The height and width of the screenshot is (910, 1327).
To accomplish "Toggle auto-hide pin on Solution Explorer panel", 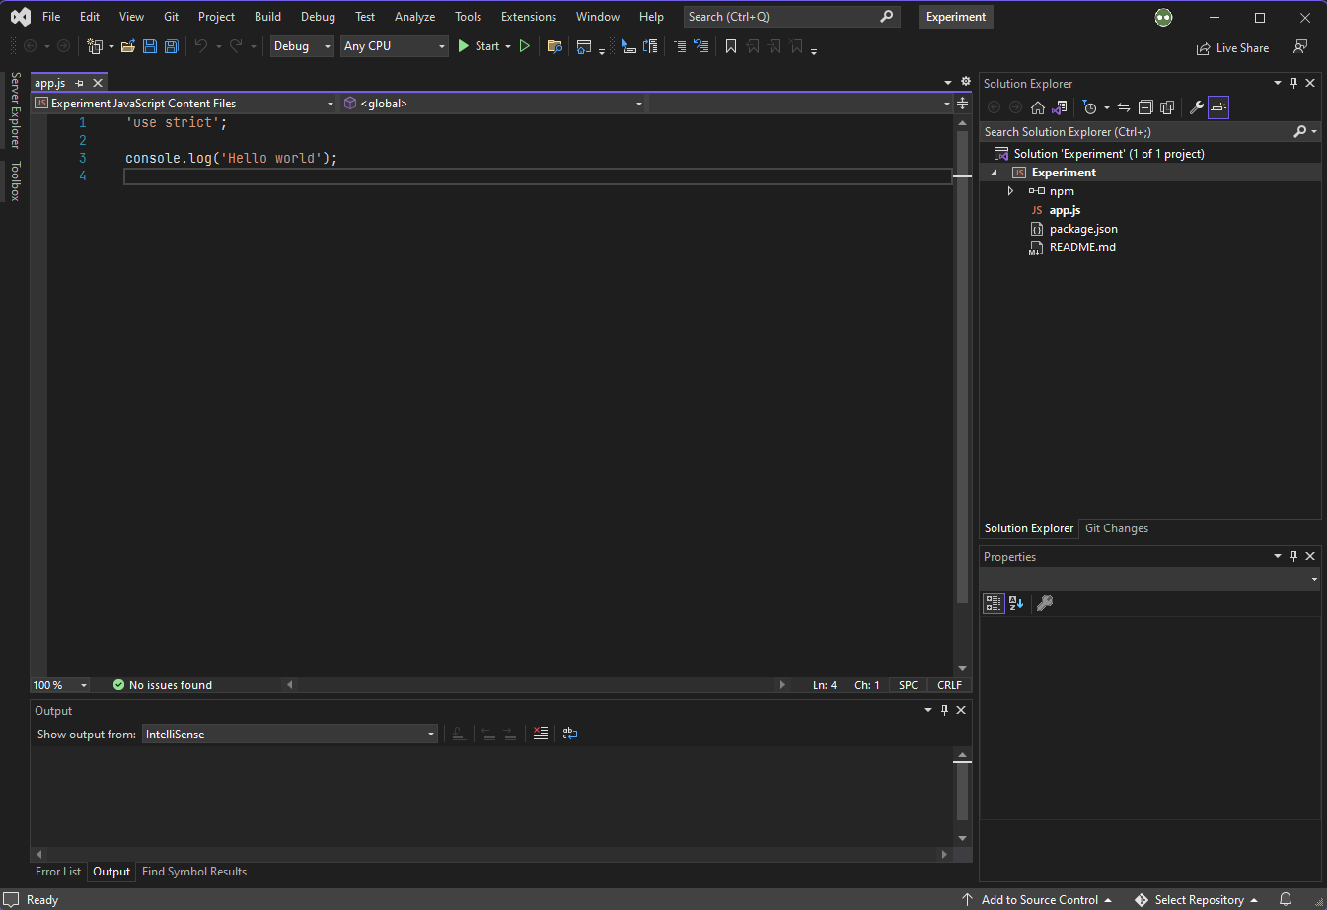I will pyautogui.click(x=1294, y=83).
